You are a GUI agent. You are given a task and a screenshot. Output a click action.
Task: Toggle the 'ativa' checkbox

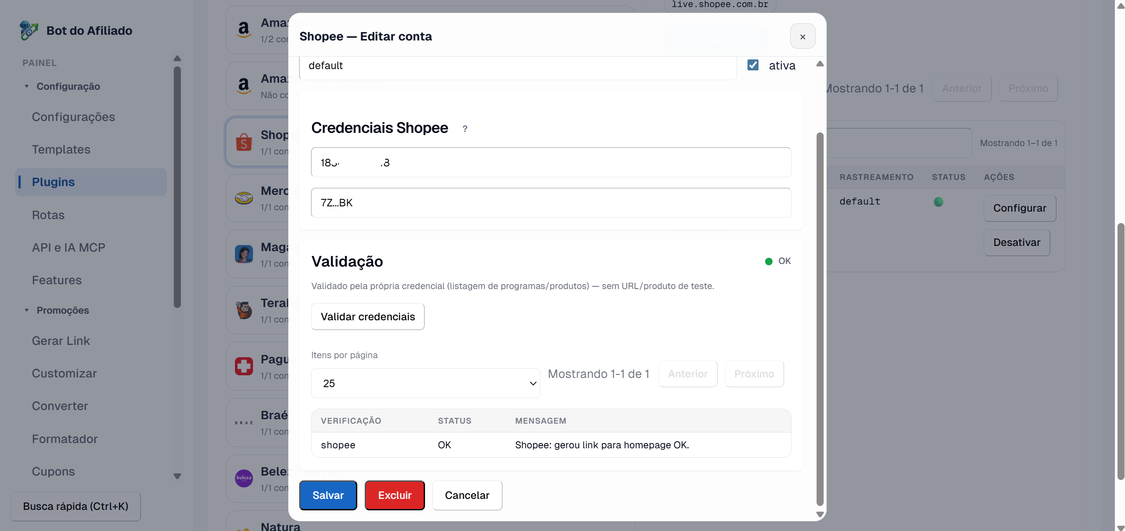pos(753,65)
